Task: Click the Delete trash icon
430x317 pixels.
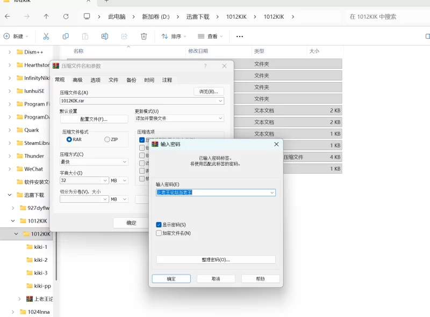Action: point(144,36)
